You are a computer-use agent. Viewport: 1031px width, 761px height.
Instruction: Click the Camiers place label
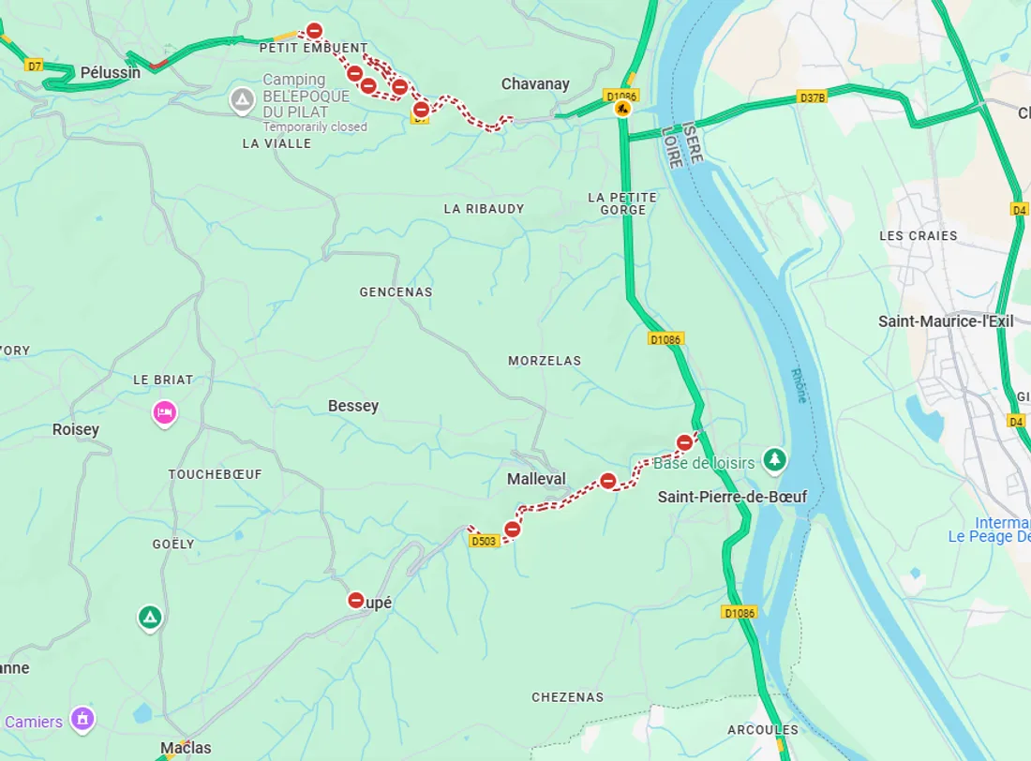(34, 722)
